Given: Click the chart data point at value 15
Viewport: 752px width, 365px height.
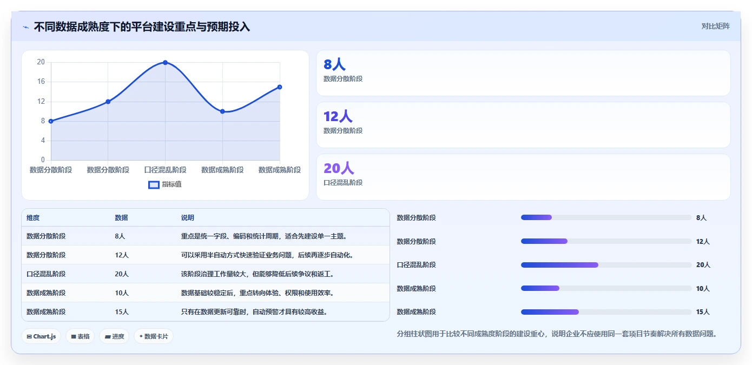Looking at the screenshot, I should click(280, 87).
